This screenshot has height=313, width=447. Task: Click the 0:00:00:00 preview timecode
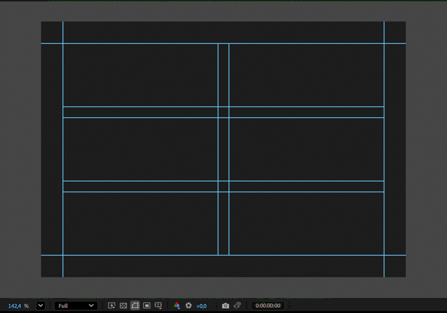pyautogui.click(x=268, y=305)
